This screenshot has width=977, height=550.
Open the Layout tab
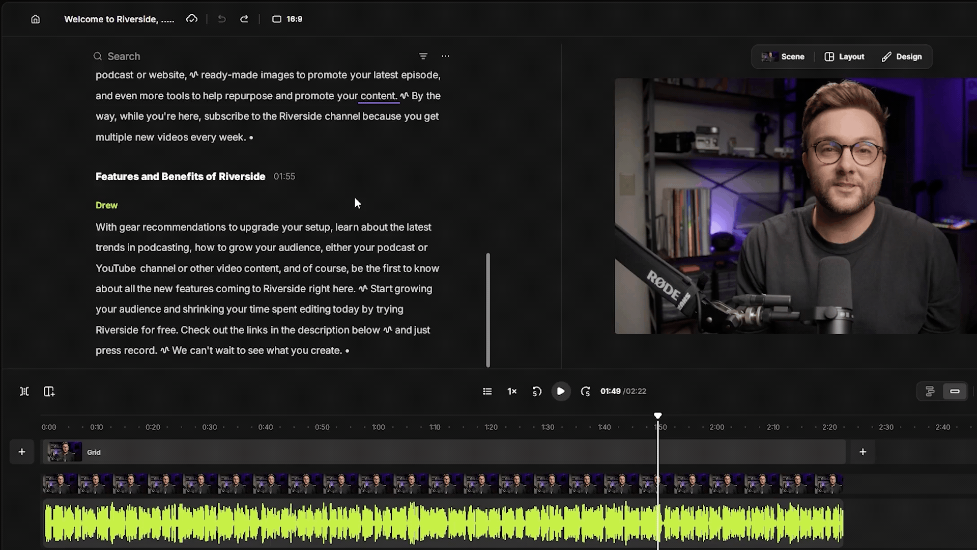click(x=845, y=57)
